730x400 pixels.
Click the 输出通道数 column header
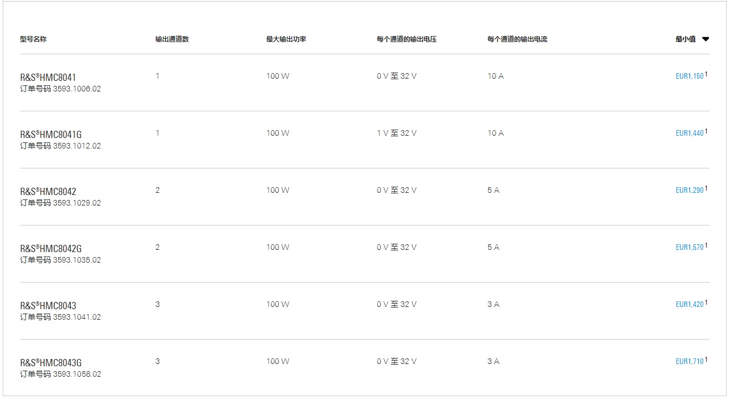[172, 39]
